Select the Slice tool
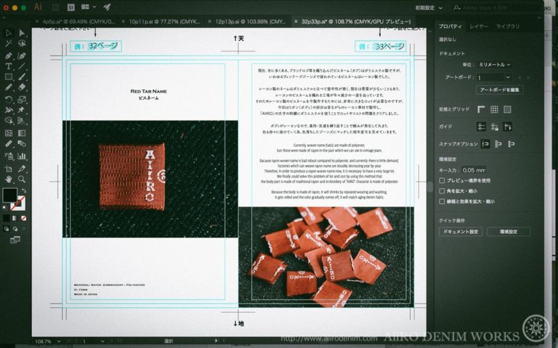Viewport: 558px width, 348px height. [22, 168]
